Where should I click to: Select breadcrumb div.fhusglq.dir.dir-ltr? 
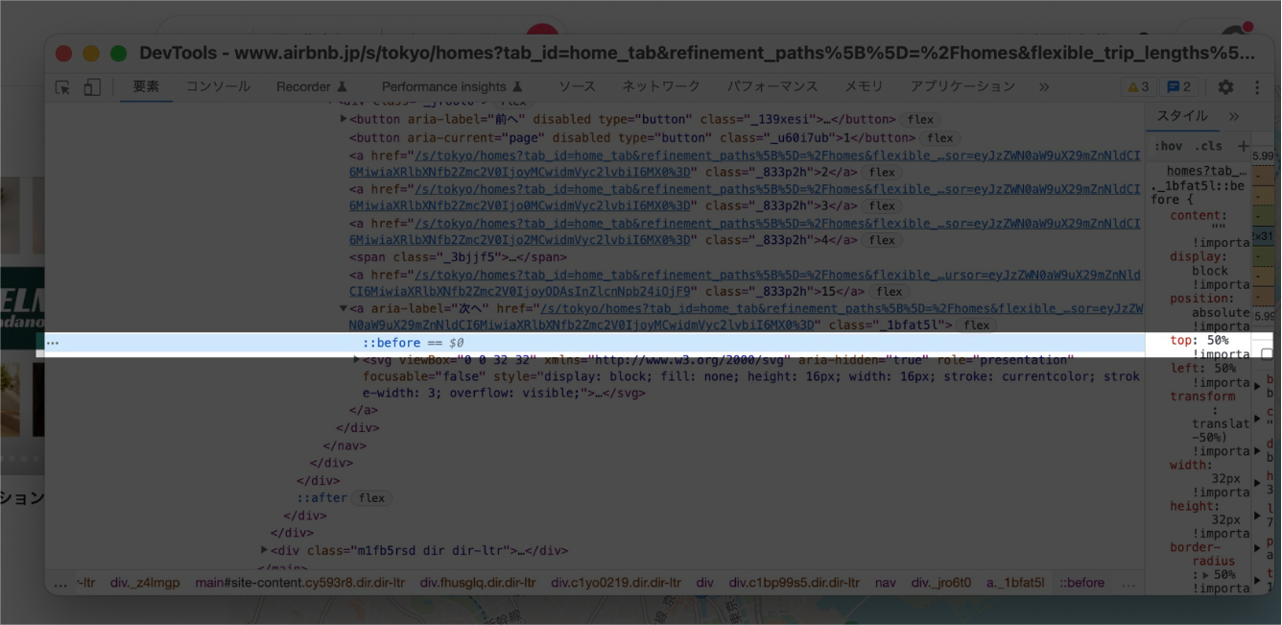click(478, 582)
